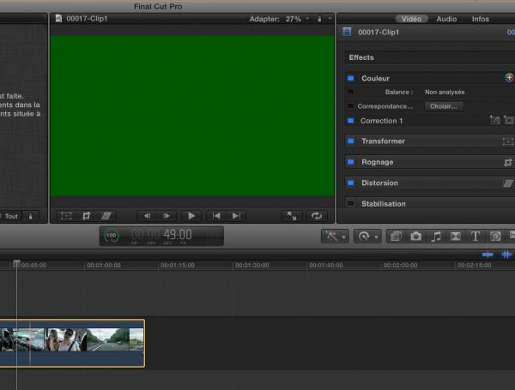This screenshot has height=390, width=515.
Task: Click Rognage crop controls icon
Action: point(508,162)
